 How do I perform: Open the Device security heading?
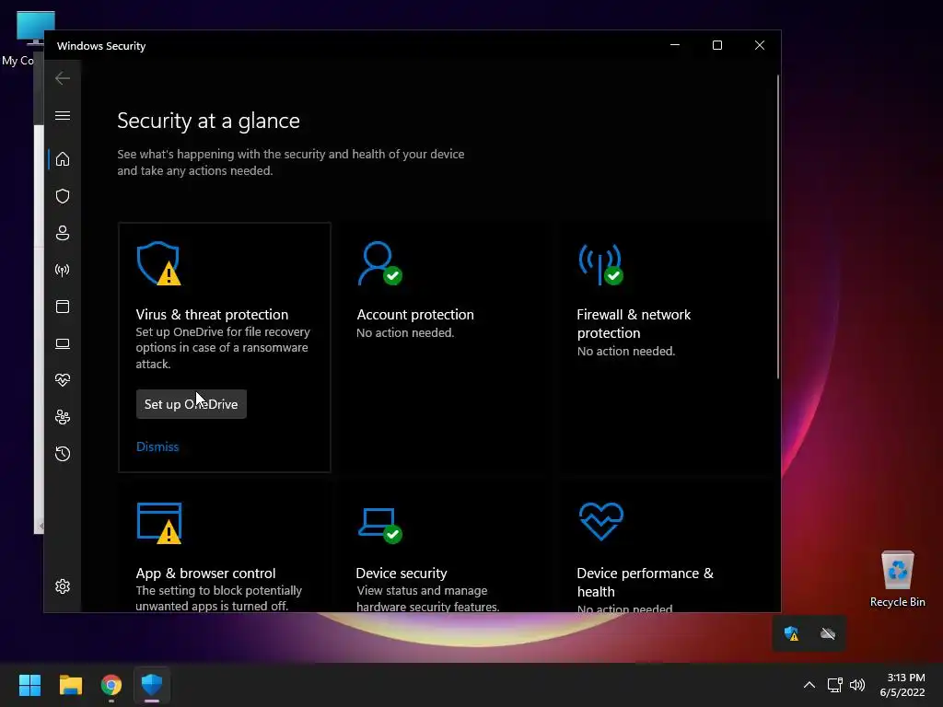coord(402,573)
